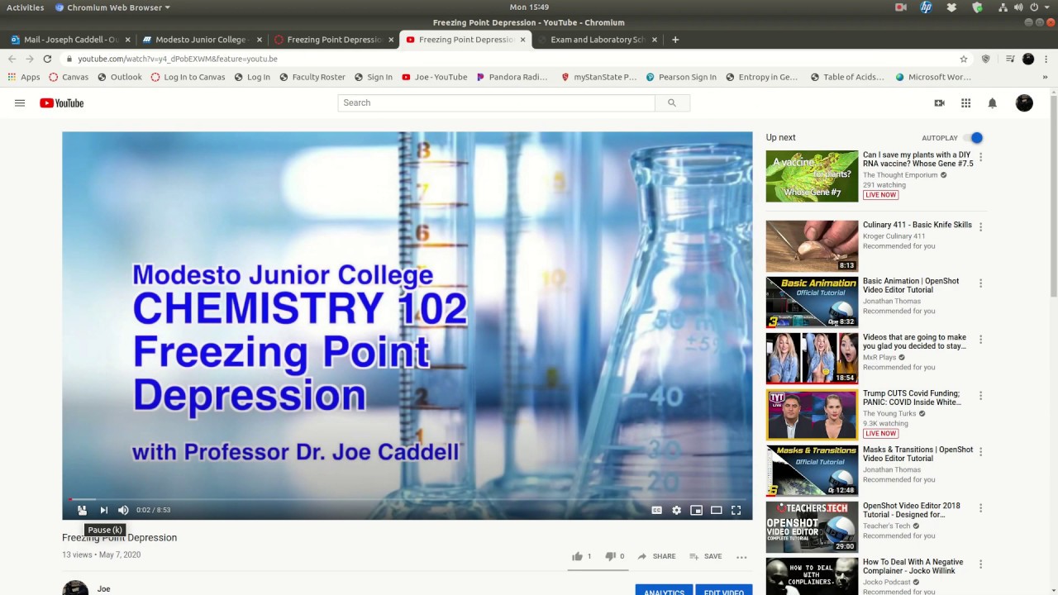
Task: Skip to next video with the Next button
Action: (103, 510)
